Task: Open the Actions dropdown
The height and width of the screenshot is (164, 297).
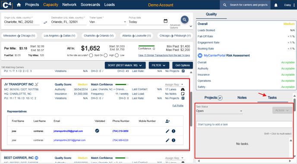Action: click(x=282, y=110)
